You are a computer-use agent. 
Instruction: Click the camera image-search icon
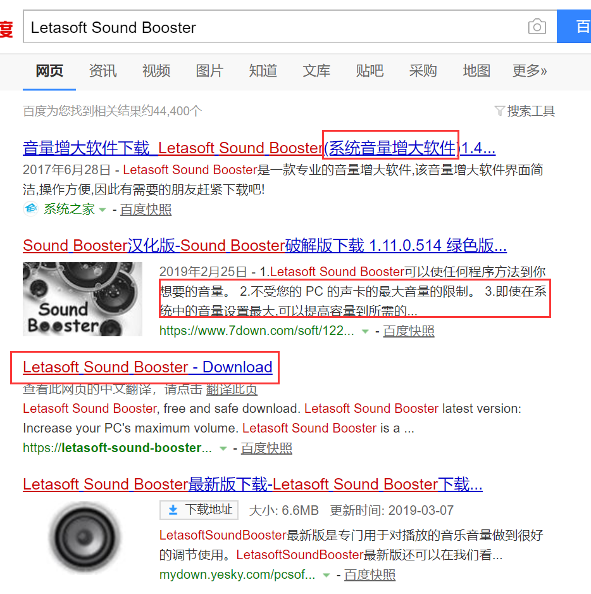(x=537, y=27)
